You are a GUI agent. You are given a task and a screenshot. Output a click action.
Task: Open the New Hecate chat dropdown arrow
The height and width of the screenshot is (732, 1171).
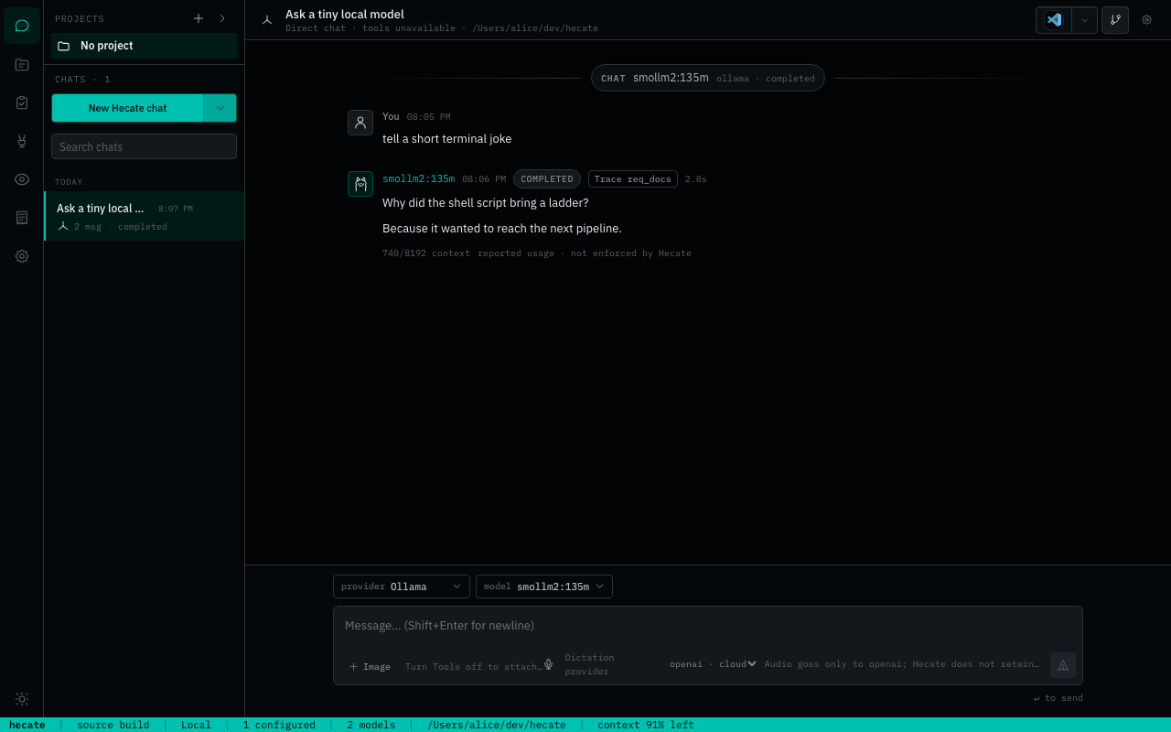coord(220,108)
